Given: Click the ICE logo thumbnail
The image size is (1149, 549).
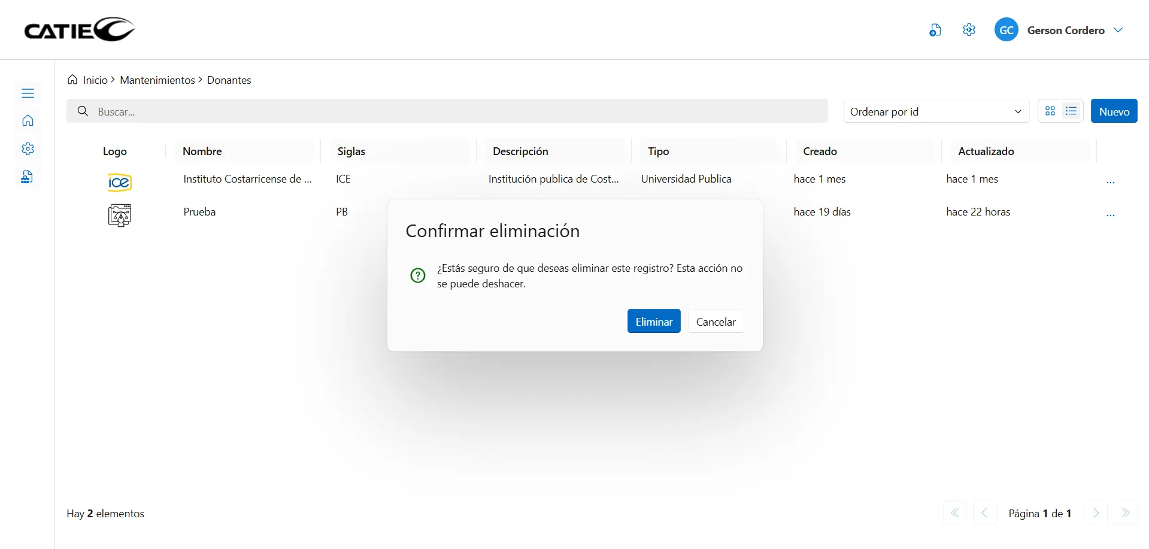Looking at the screenshot, I should [x=119, y=182].
